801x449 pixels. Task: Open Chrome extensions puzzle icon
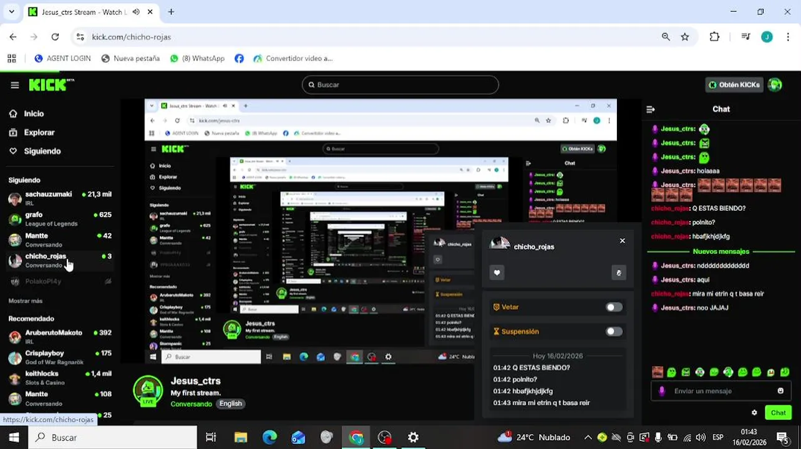coord(715,37)
